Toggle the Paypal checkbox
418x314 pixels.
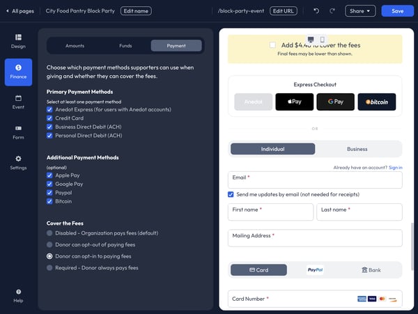[49, 193]
